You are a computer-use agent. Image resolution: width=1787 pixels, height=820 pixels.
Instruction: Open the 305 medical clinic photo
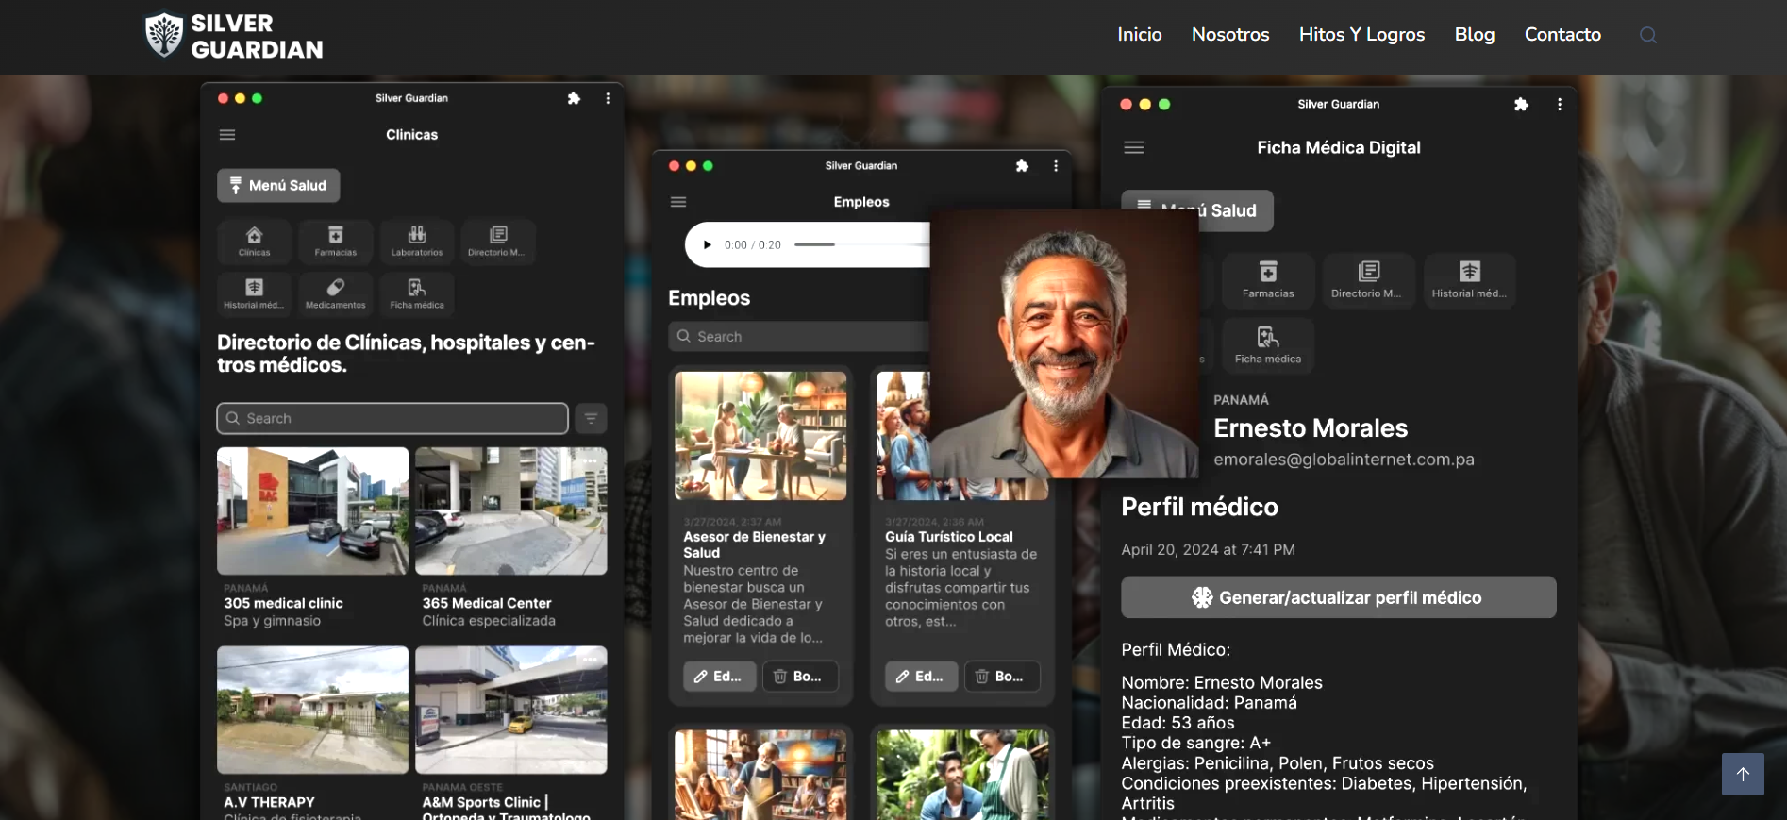pyautogui.click(x=313, y=510)
